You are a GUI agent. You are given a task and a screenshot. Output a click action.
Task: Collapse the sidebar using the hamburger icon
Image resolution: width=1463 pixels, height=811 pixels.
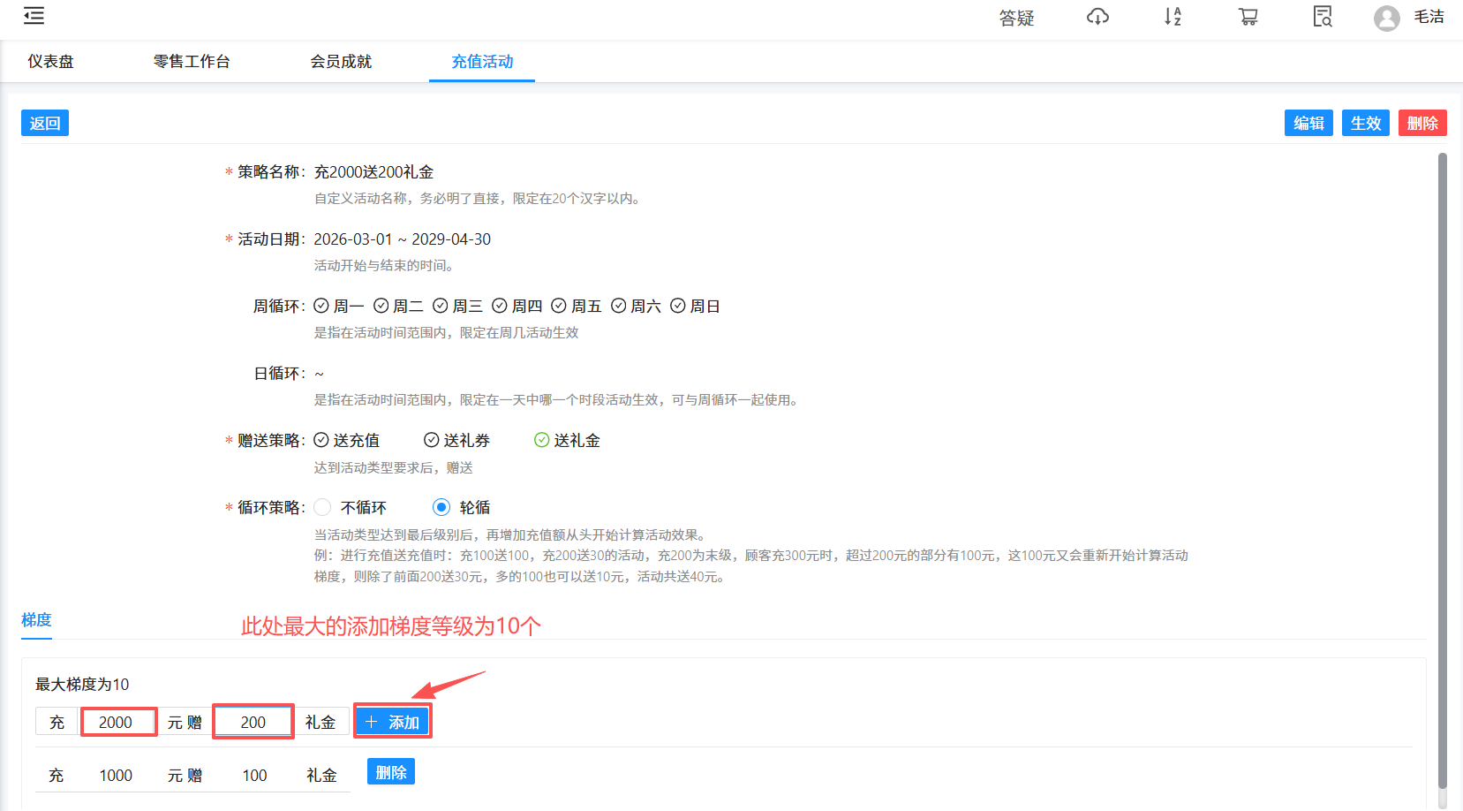pyautogui.click(x=34, y=15)
